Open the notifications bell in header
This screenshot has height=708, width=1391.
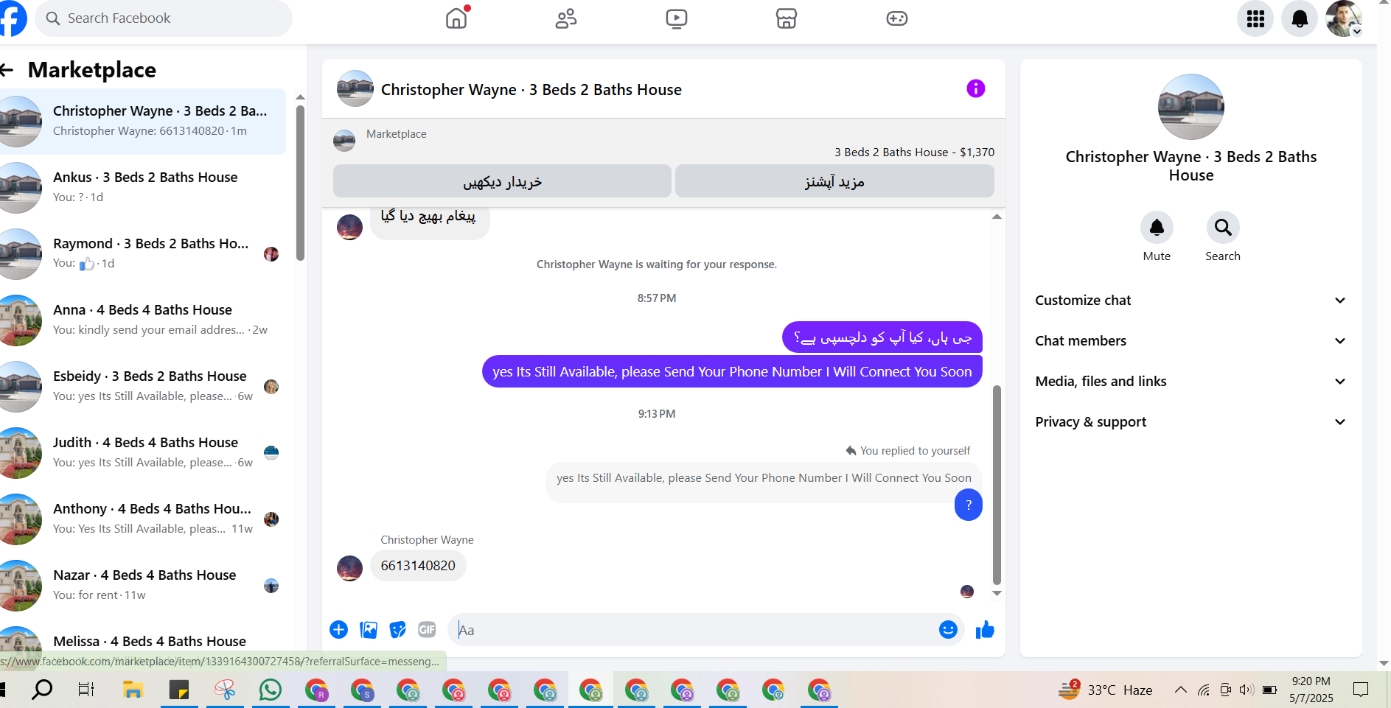1300,18
